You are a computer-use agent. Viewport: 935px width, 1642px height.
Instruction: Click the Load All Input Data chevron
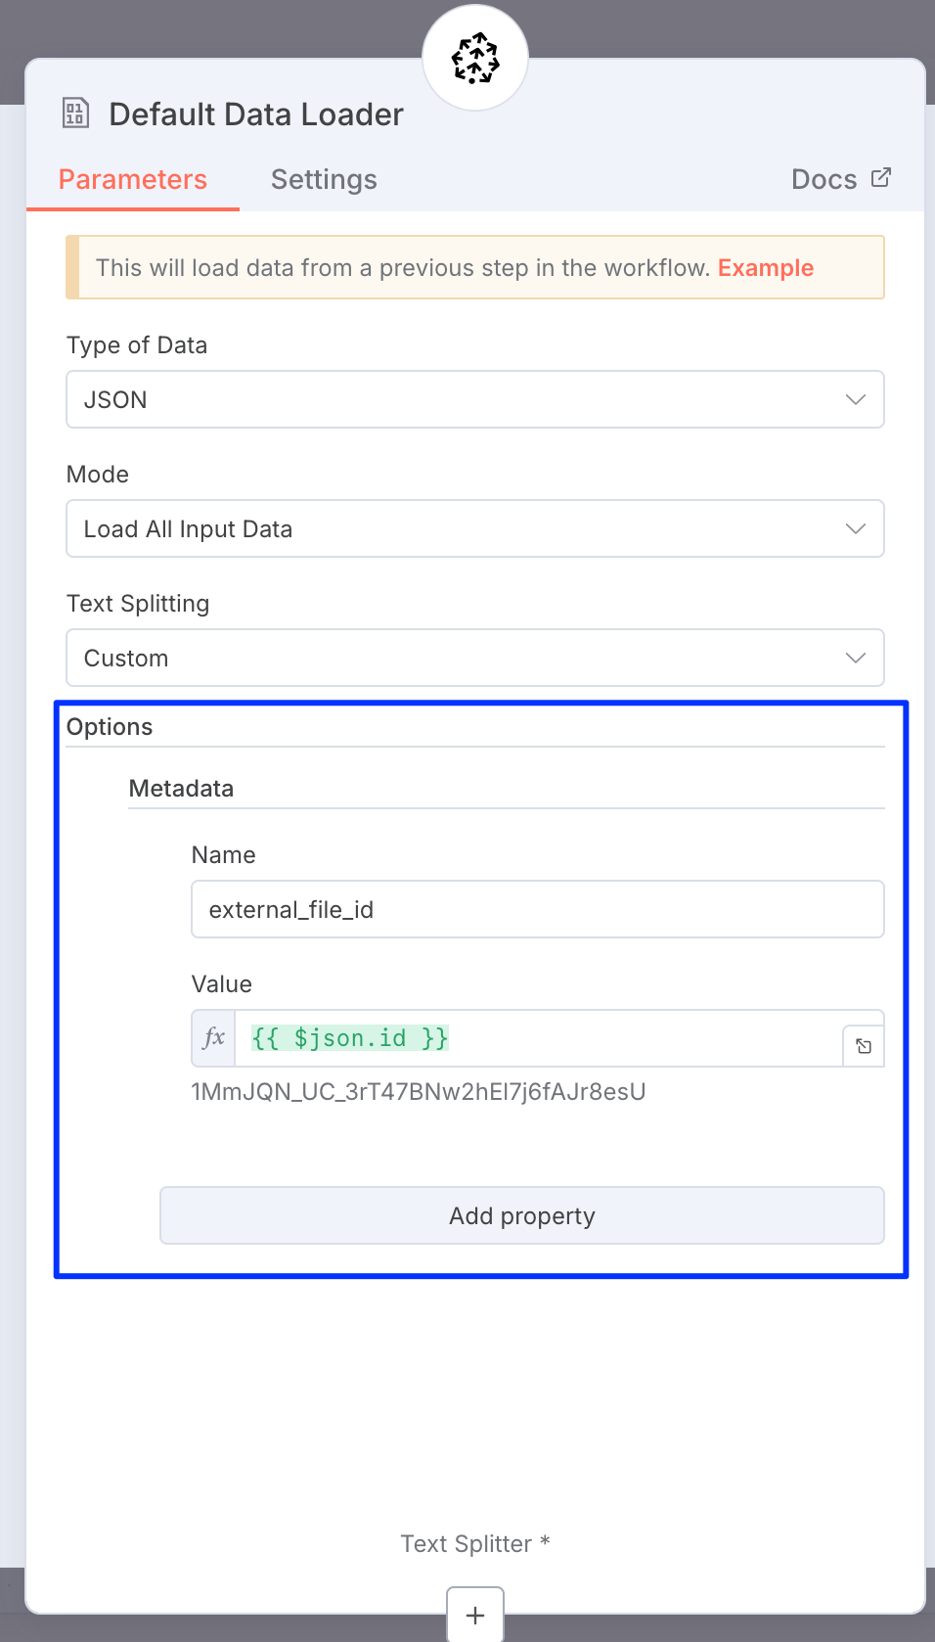point(856,528)
